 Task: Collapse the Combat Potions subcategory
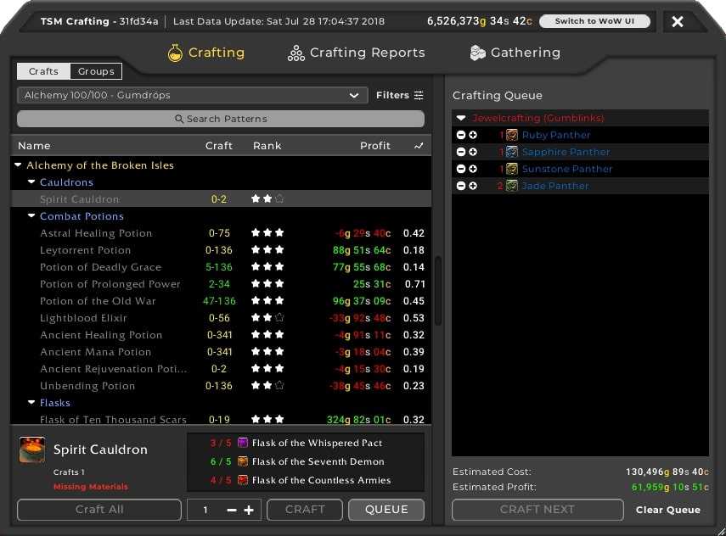tap(31, 216)
